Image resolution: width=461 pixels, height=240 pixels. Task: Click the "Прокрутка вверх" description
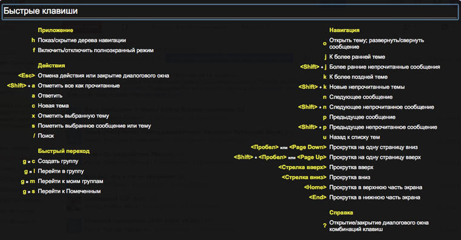(351, 167)
